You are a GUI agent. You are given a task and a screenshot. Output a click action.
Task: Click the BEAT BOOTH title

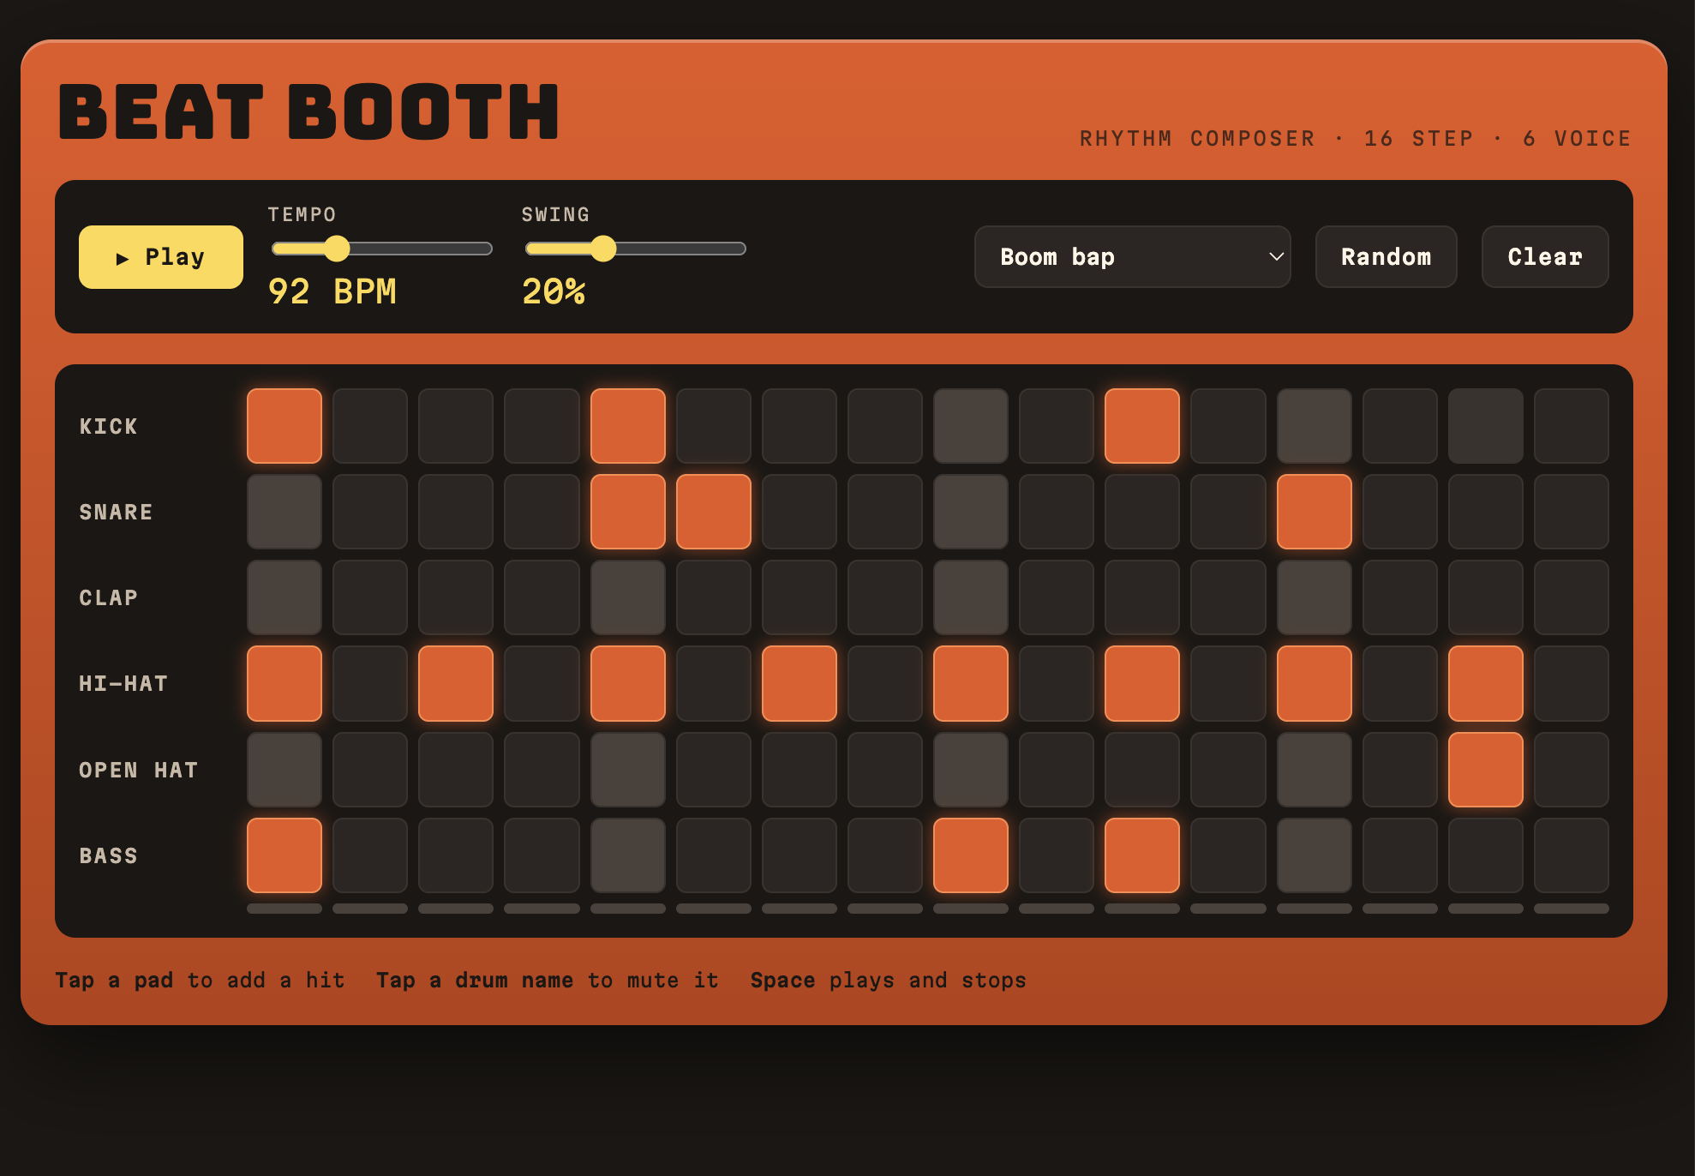309,111
